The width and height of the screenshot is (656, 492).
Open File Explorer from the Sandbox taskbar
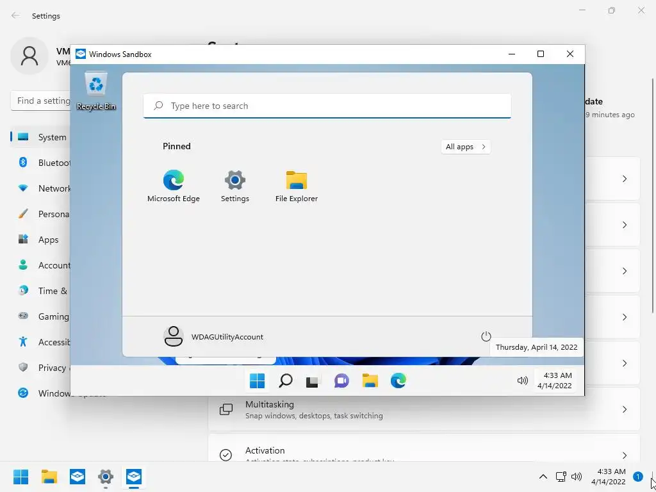tap(370, 381)
